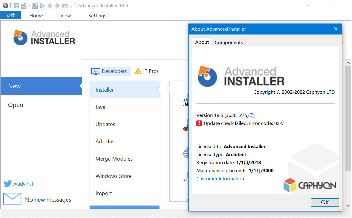Open messages via the envelope toolbar icon

click(65, 6)
